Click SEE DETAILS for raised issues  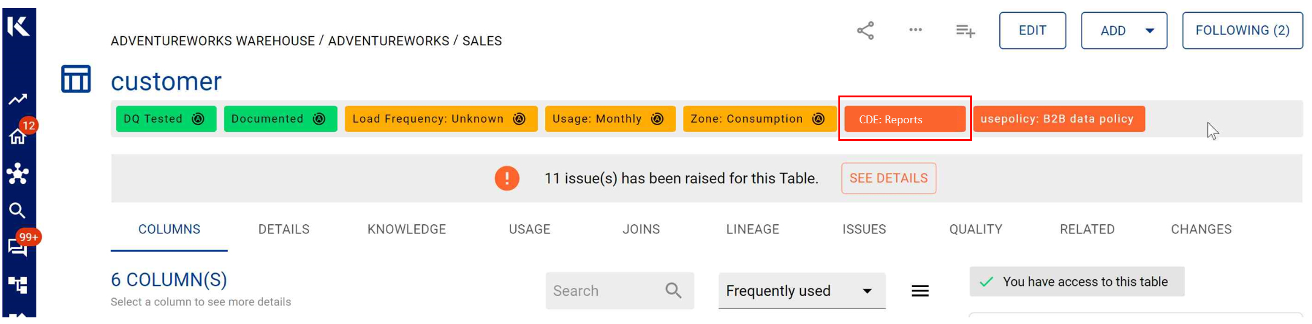click(888, 178)
